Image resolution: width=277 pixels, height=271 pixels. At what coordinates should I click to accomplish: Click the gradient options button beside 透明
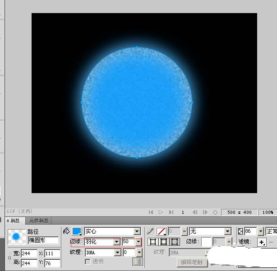[138, 262]
